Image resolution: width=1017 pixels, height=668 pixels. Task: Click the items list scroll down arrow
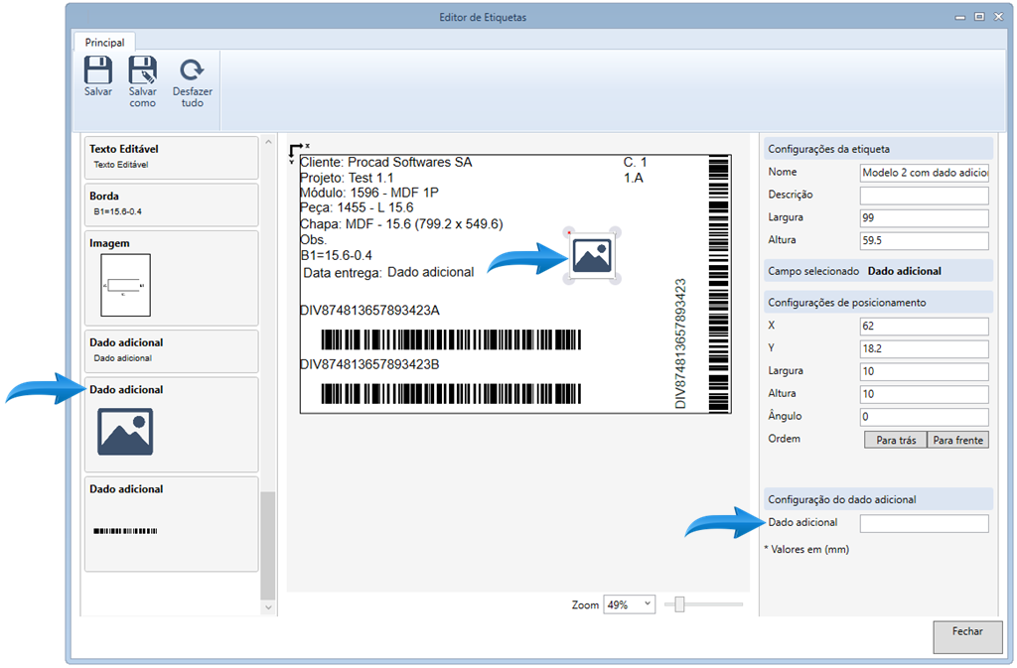268,607
